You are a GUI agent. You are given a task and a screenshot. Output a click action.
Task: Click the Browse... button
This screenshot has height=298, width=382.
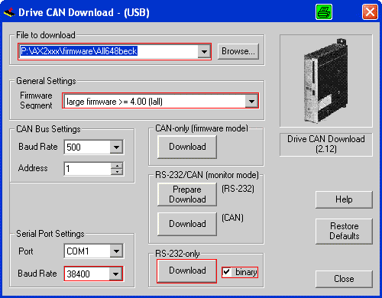tap(238, 51)
